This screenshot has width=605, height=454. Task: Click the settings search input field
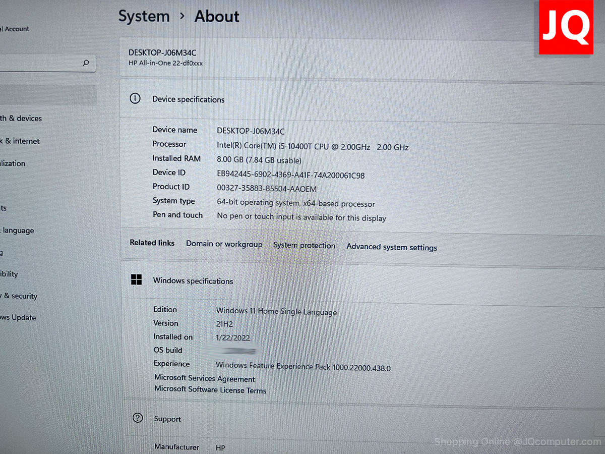click(48, 63)
